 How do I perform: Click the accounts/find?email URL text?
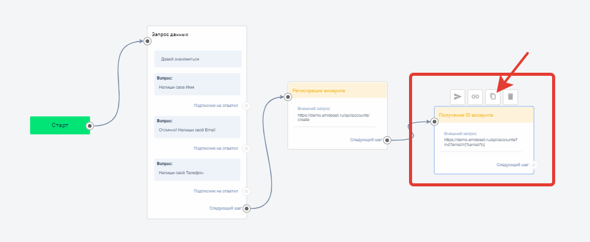click(481, 142)
